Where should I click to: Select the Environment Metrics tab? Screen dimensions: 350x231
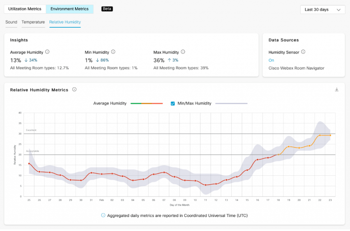coord(70,9)
